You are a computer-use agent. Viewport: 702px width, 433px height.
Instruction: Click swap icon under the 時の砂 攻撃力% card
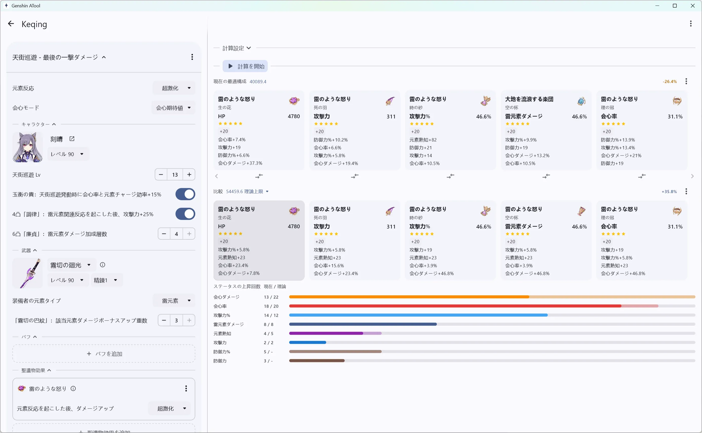(x=451, y=176)
